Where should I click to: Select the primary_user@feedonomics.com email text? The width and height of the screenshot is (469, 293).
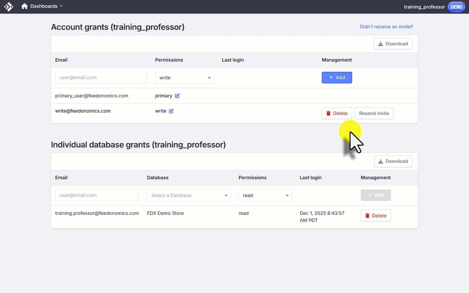pos(92,96)
